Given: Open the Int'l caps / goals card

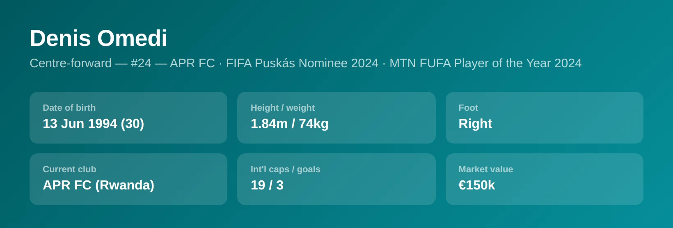Looking at the screenshot, I should [x=336, y=179].
